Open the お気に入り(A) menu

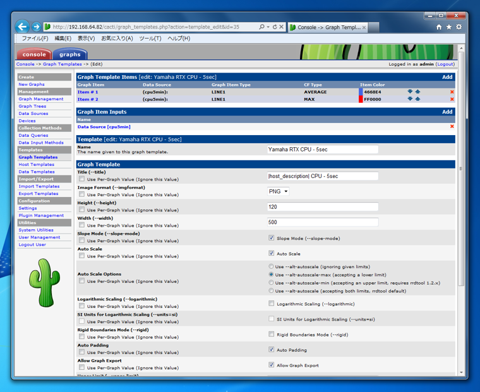click(x=117, y=39)
